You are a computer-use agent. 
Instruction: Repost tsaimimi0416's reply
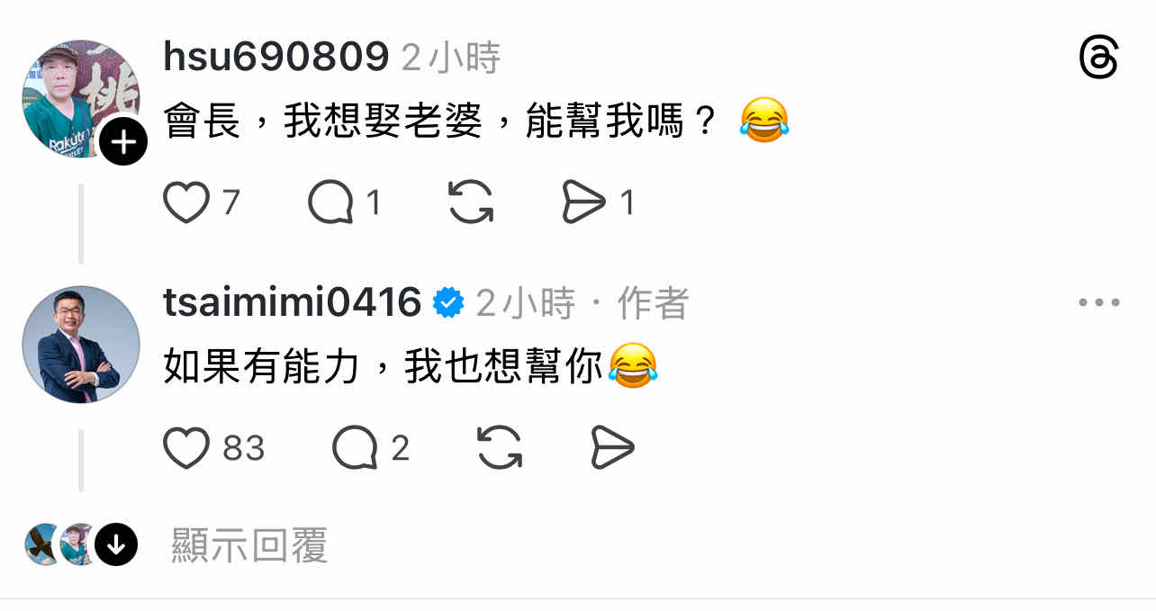click(500, 448)
